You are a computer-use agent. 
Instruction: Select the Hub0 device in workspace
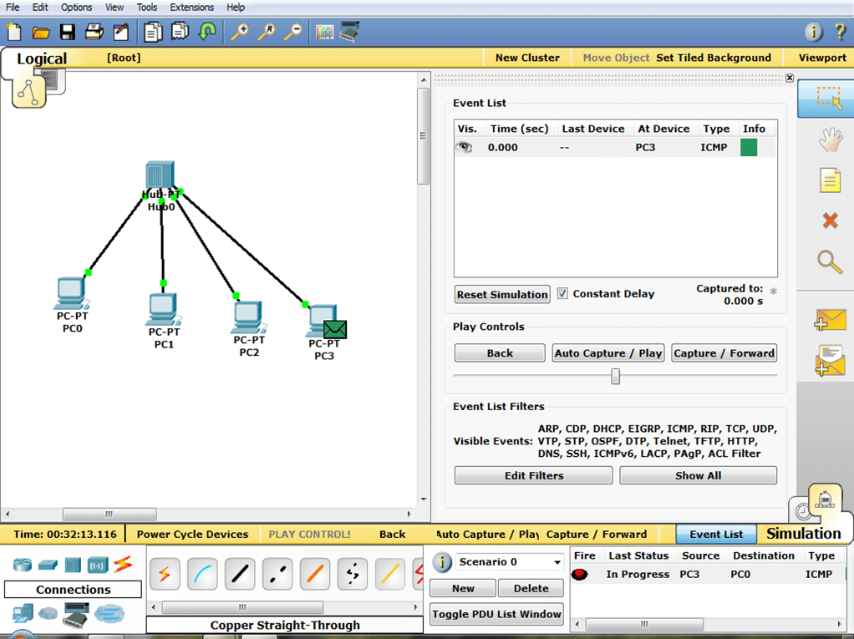click(159, 177)
